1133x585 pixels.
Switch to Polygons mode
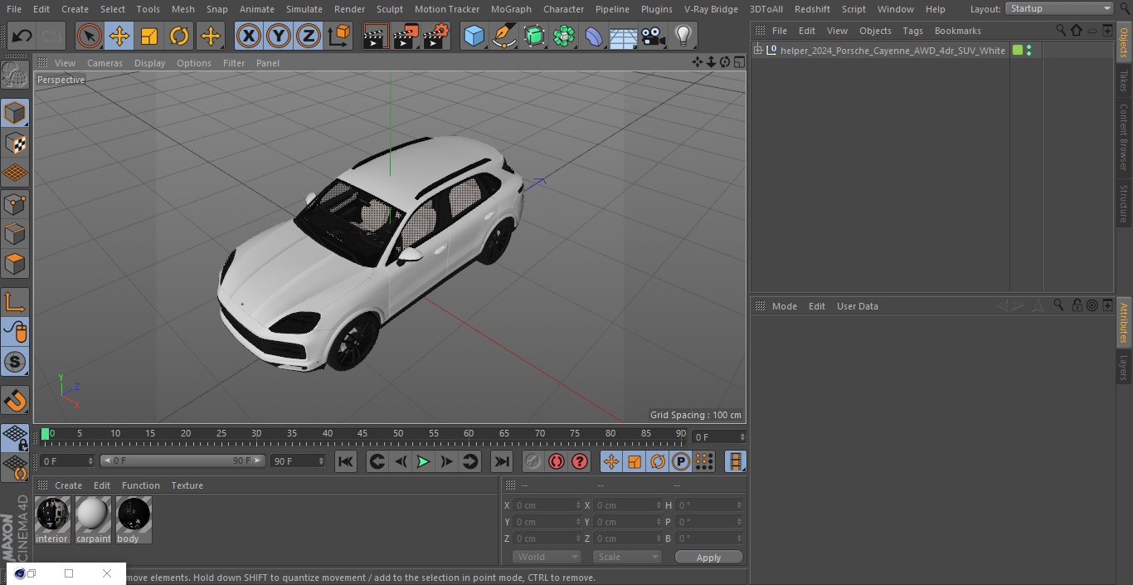(x=15, y=264)
